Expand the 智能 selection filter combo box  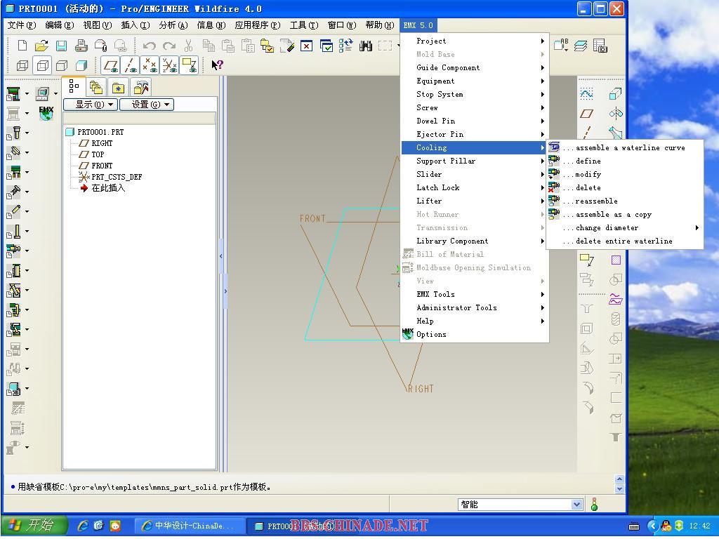(576, 505)
